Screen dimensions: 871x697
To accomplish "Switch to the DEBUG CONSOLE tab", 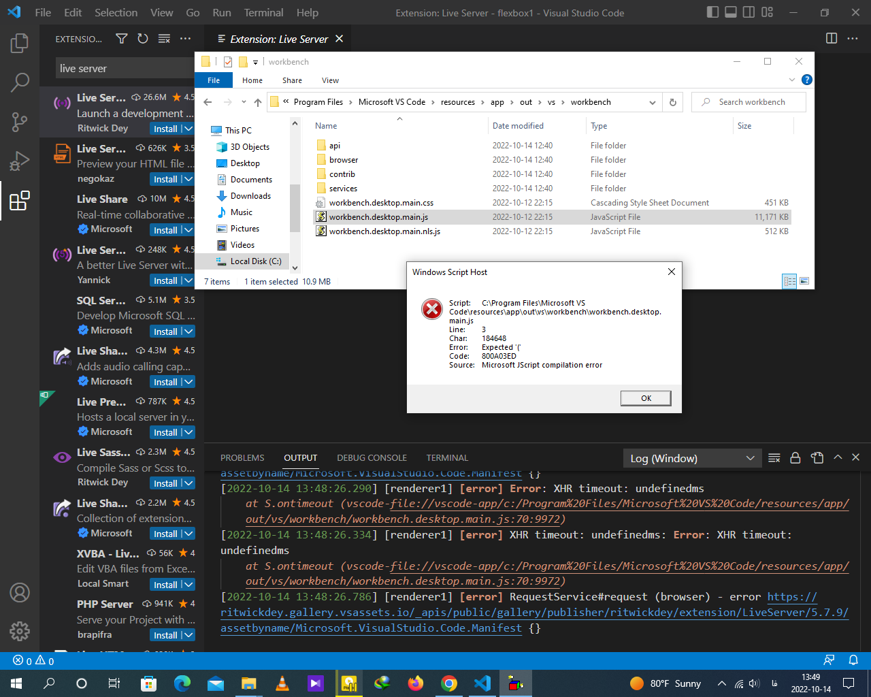I will pos(372,458).
